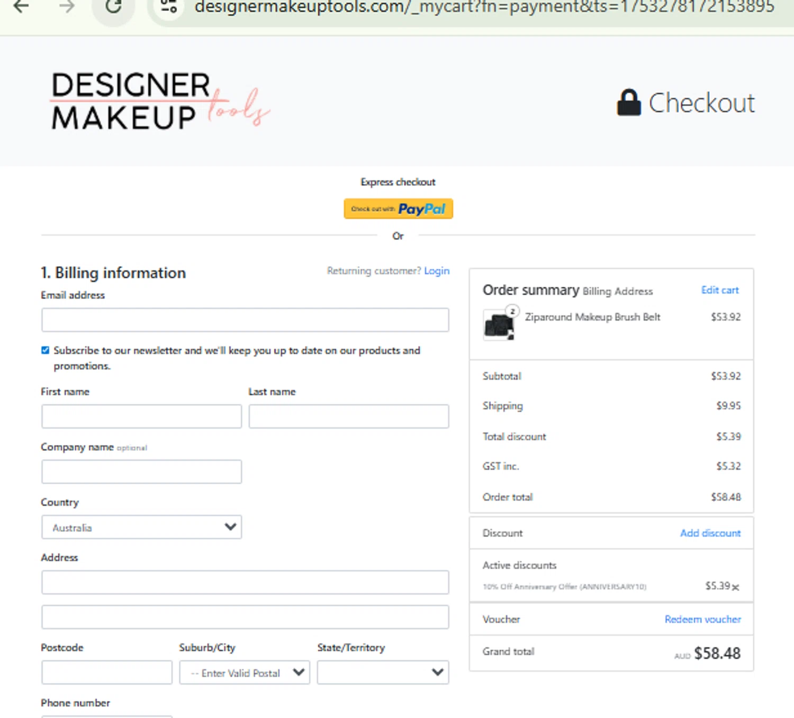Click the Phone number label
This screenshot has height=718, width=794.
point(76,703)
